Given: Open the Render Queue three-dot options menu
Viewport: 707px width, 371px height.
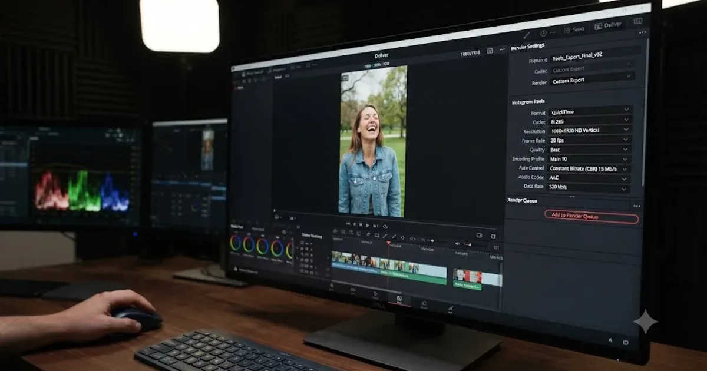Looking at the screenshot, I should (x=636, y=206).
